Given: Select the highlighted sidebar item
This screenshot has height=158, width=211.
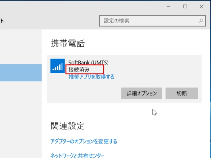Looking at the screenshot, I should tap(21, 72).
